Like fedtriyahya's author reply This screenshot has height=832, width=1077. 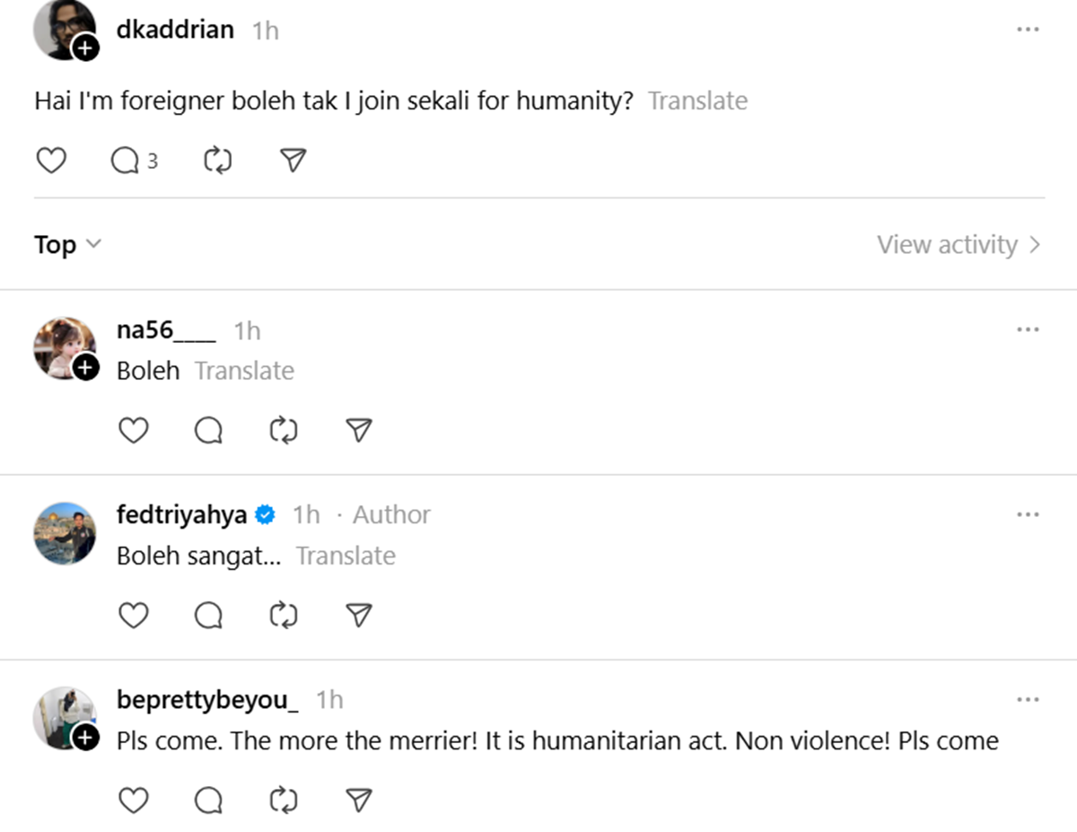pyautogui.click(x=134, y=616)
